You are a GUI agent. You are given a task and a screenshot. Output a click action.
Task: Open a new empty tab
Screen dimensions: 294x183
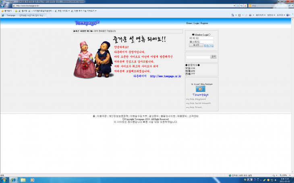point(49,15)
